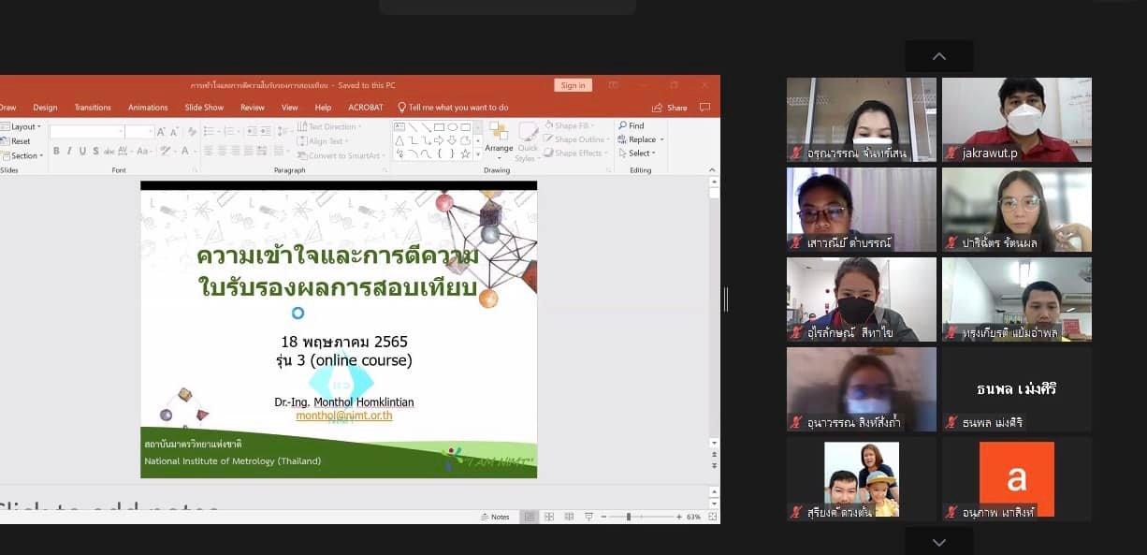Screen dimensions: 1147x555
Task: Start Slide Show from status bar icon
Action: pos(588,517)
